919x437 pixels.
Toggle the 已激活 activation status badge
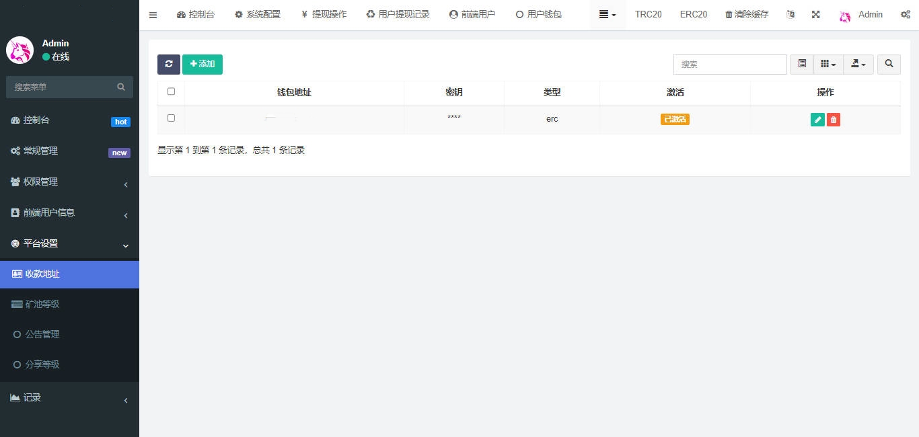[675, 119]
